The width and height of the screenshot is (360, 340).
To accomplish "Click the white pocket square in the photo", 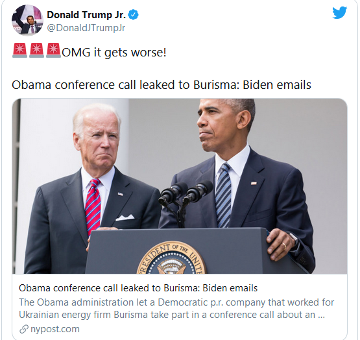I will (x=125, y=217).
